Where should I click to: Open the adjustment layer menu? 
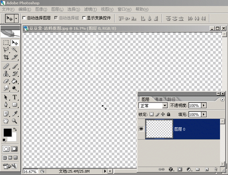point(189,169)
